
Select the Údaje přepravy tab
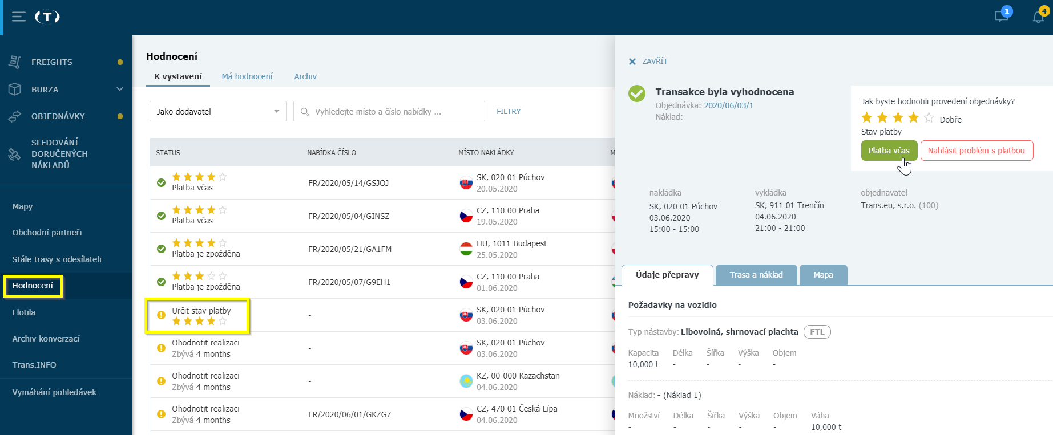pyautogui.click(x=667, y=275)
